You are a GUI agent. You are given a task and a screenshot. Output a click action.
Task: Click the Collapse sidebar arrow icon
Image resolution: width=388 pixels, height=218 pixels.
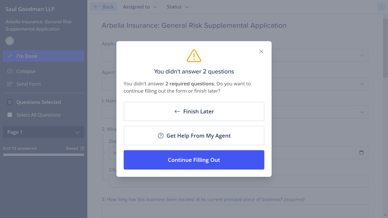click(9, 71)
